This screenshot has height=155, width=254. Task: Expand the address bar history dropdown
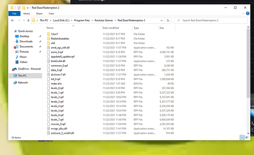pos(162,21)
